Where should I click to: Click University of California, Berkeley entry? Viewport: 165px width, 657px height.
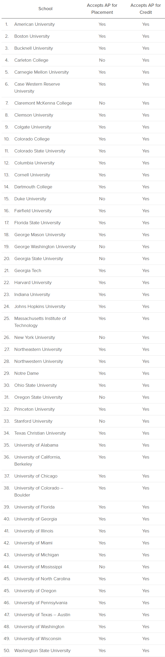tap(37, 461)
